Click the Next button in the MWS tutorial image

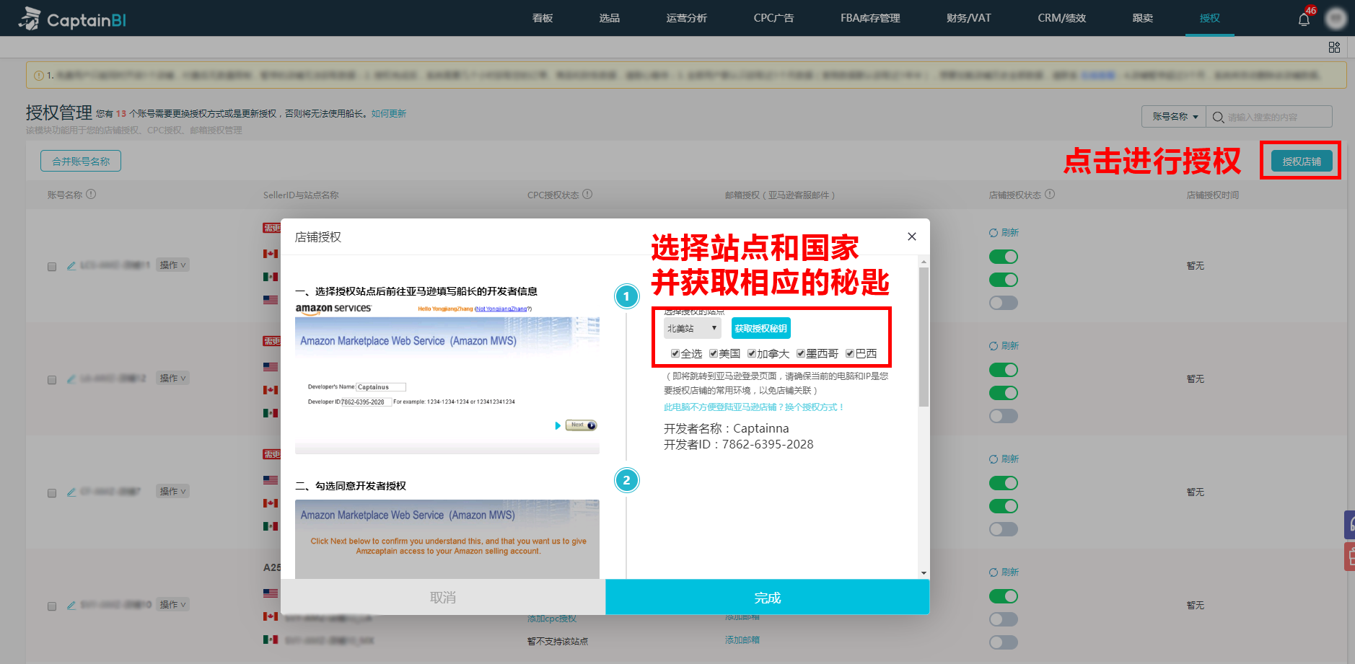coord(581,425)
